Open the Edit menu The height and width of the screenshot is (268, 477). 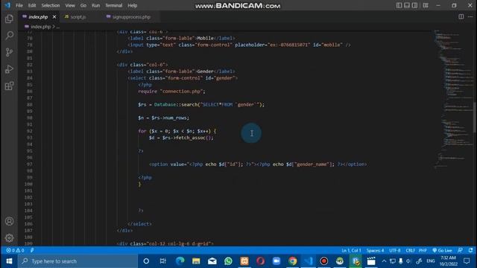point(32,5)
